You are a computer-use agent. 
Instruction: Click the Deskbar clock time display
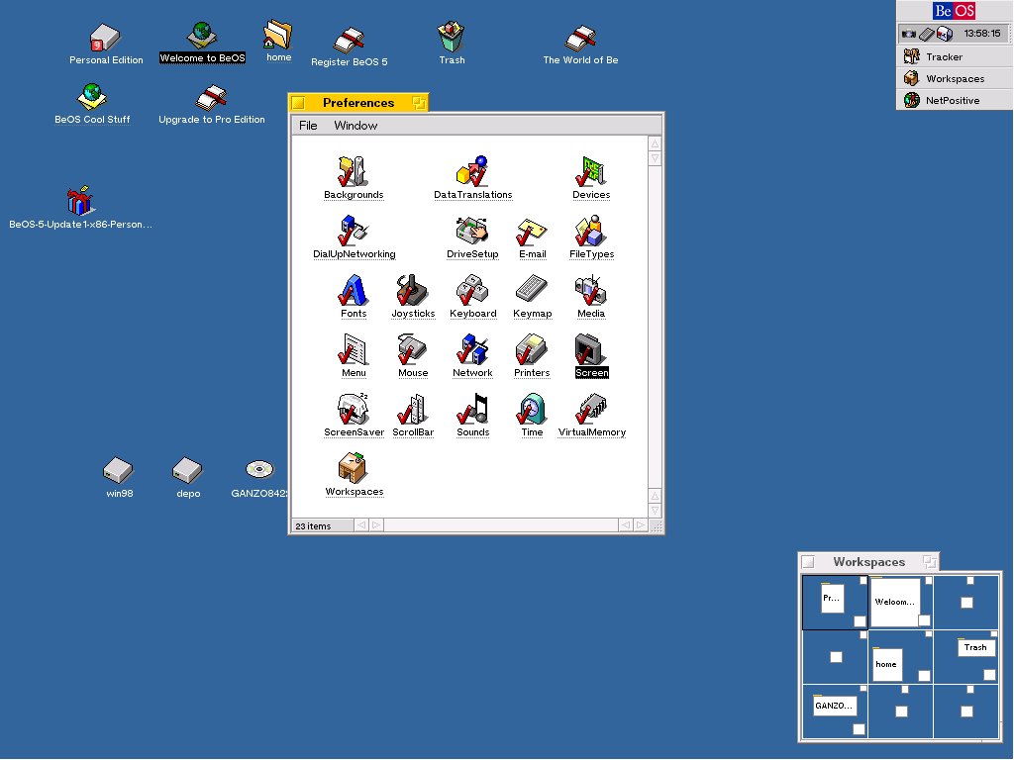(981, 34)
